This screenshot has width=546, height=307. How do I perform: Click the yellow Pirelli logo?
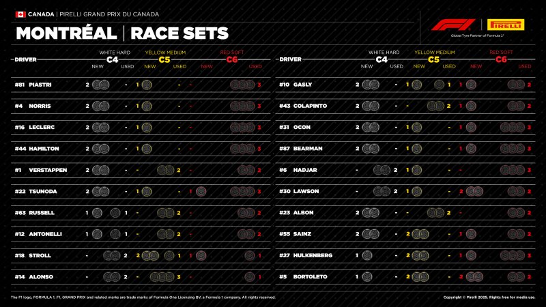coord(506,25)
